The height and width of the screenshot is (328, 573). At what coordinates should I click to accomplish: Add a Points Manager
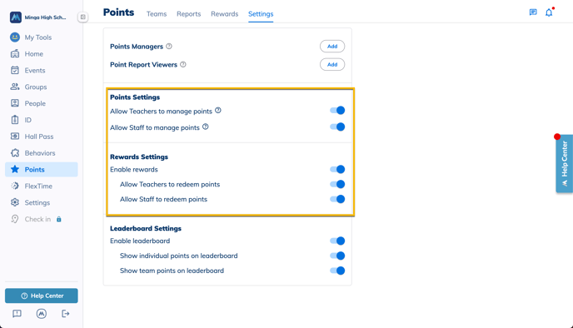pos(332,47)
